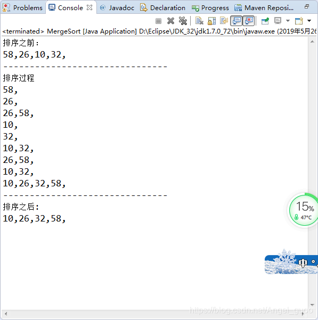Toggle the Scroll Lock icon
Screen dimensions: 318x320
211,21
